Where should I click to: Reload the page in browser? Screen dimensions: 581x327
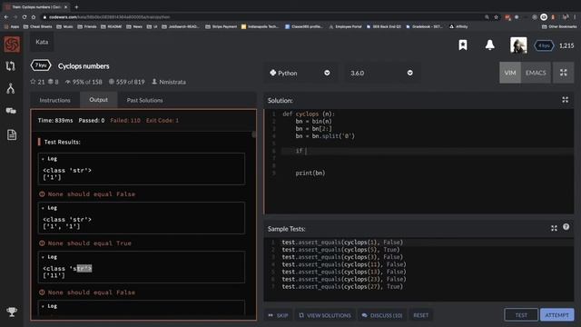[25, 17]
